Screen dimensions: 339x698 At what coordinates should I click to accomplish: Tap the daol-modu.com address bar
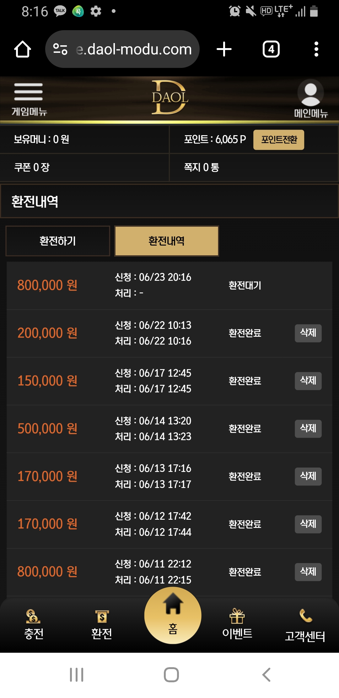pos(122,49)
